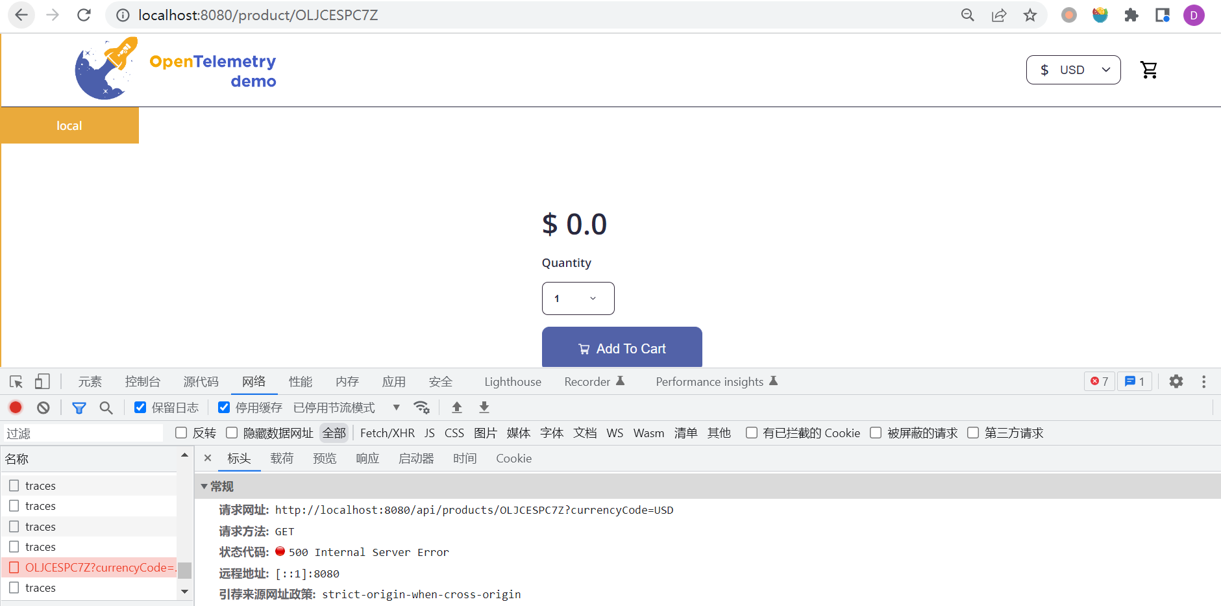Reload the current page
The image size is (1221, 606).
click(x=84, y=15)
